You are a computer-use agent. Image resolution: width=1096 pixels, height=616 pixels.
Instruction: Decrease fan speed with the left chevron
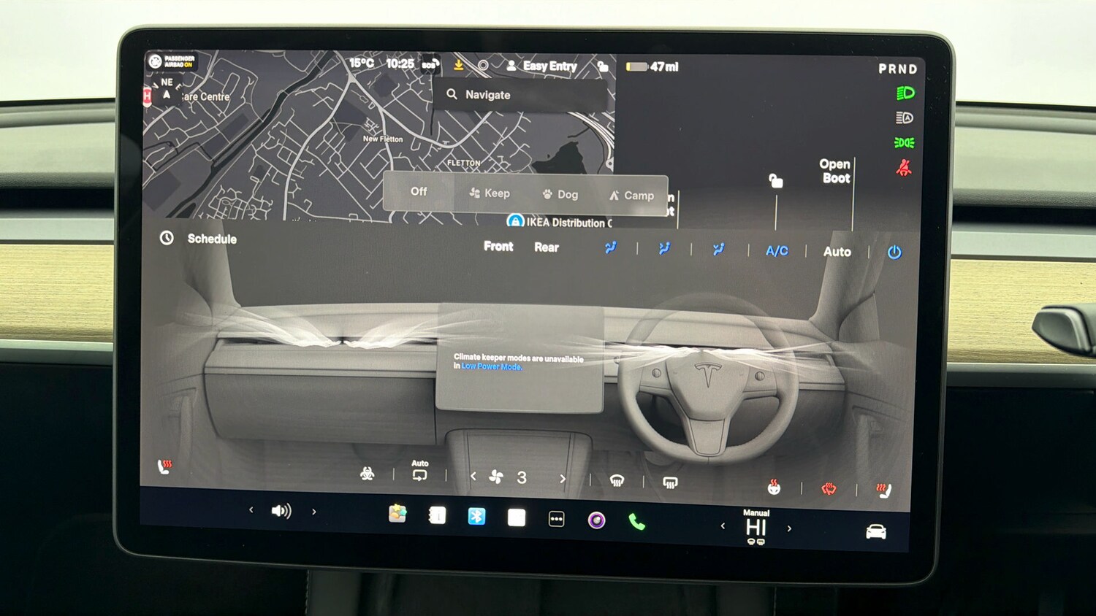pos(472,478)
